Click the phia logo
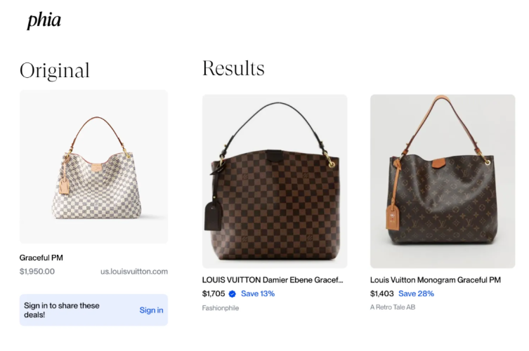 tap(44, 20)
